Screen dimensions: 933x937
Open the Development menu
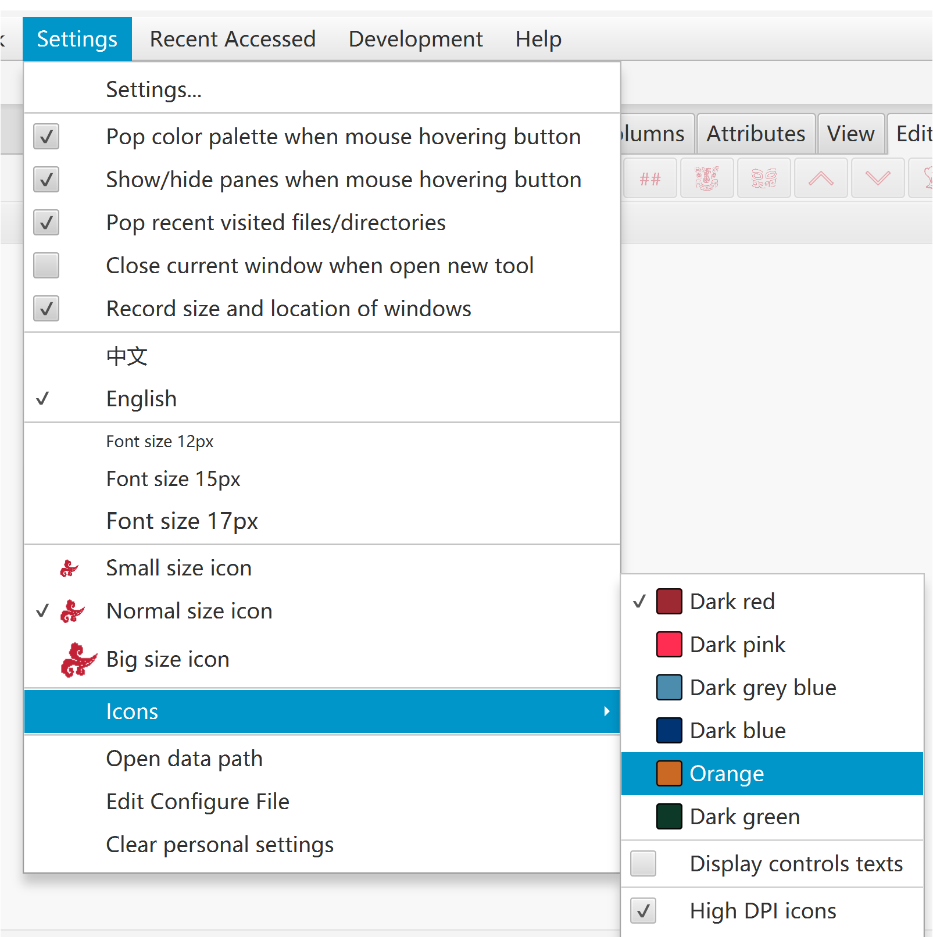(416, 39)
